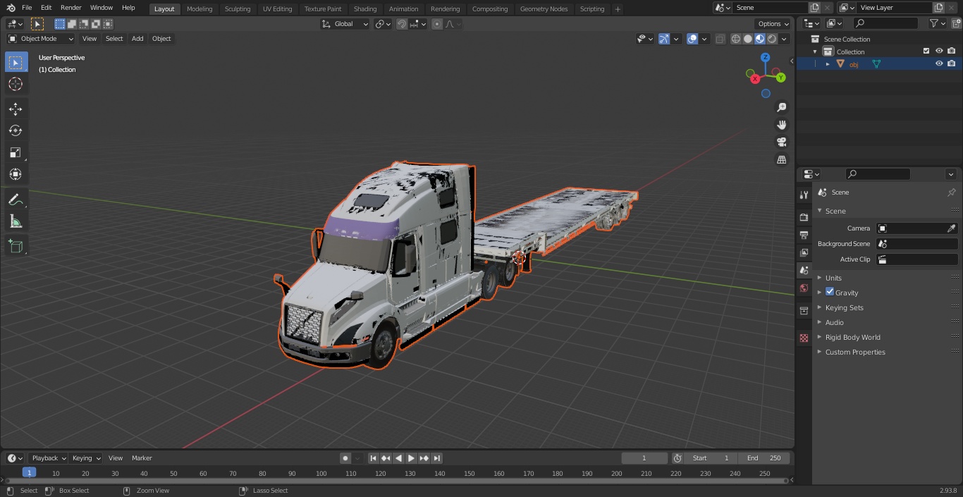The height and width of the screenshot is (497, 963).
Task: Activate the Move tool
Action: (x=16, y=109)
